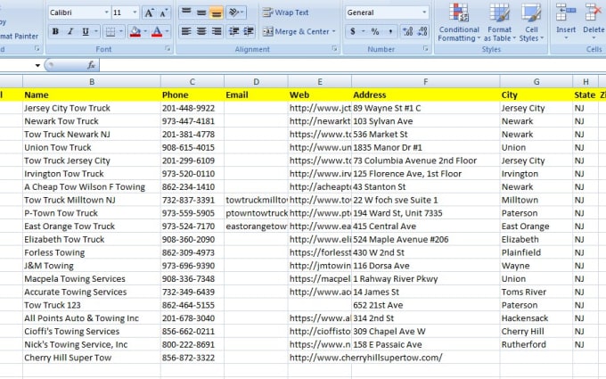Toggle Italic formatting
This screenshot has width=606, height=379.
(70, 31)
